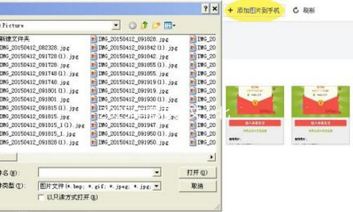
Task: Go up one folder level with the green arrow icon
Action: (x=144, y=25)
